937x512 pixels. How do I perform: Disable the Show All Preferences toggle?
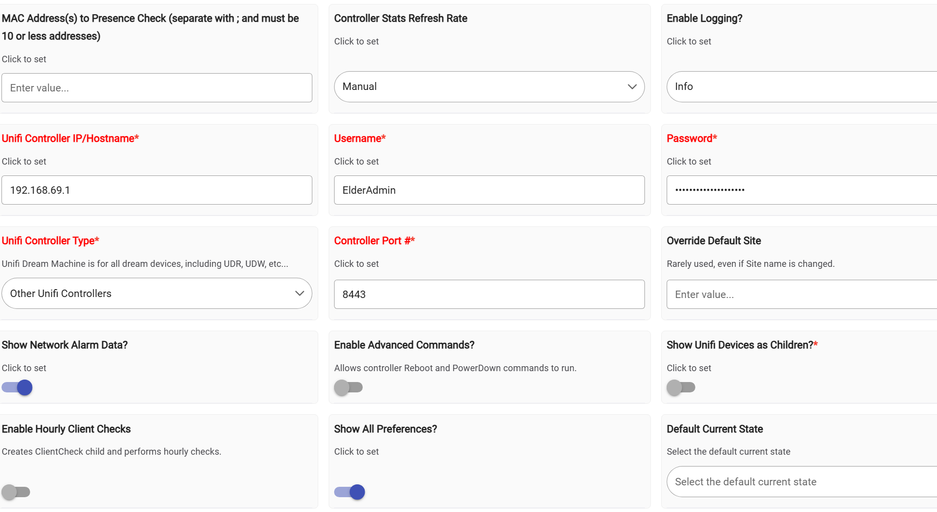[349, 492]
